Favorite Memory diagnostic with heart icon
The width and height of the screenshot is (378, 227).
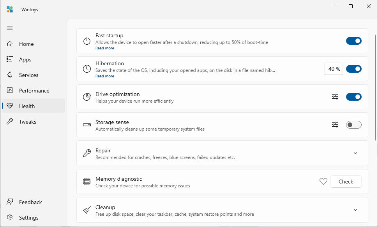(x=323, y=181)
